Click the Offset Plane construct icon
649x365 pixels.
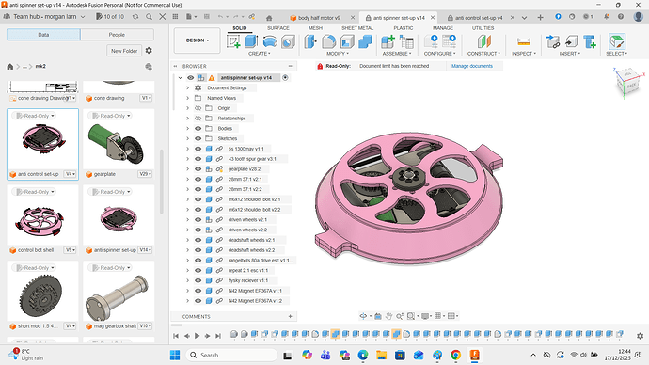tap(483, 41)
